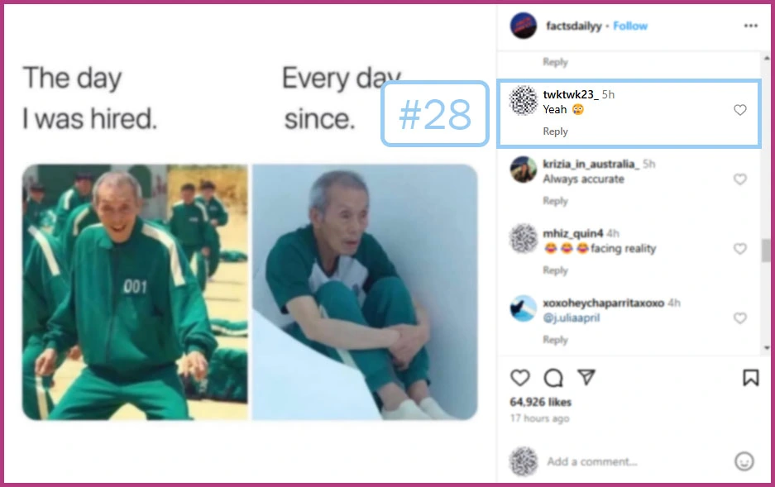Open the three-dot more options menu
Viewport: 775px width, 487px height.
[x=751, y=26]
